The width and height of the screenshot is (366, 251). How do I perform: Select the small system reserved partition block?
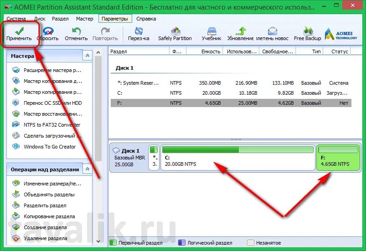[154, 158]
